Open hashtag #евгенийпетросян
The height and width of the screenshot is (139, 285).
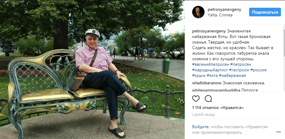(210, 65)
